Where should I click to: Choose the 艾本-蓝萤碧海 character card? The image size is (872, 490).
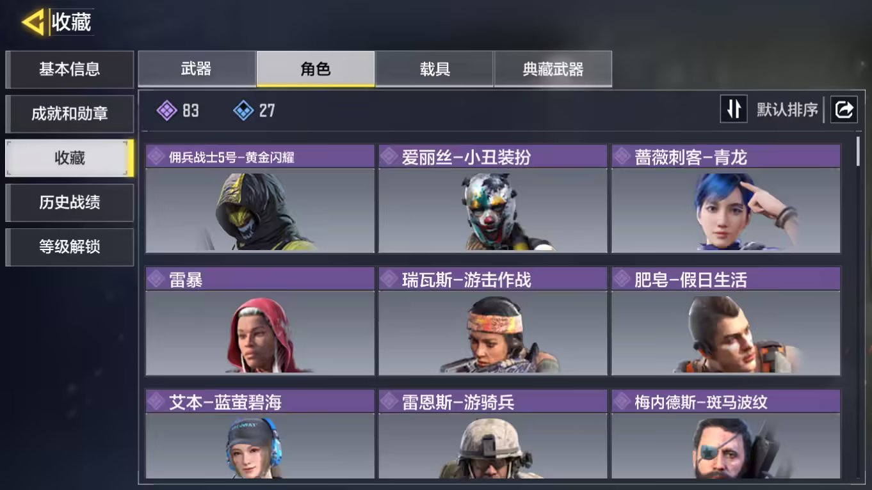point(260,434)
